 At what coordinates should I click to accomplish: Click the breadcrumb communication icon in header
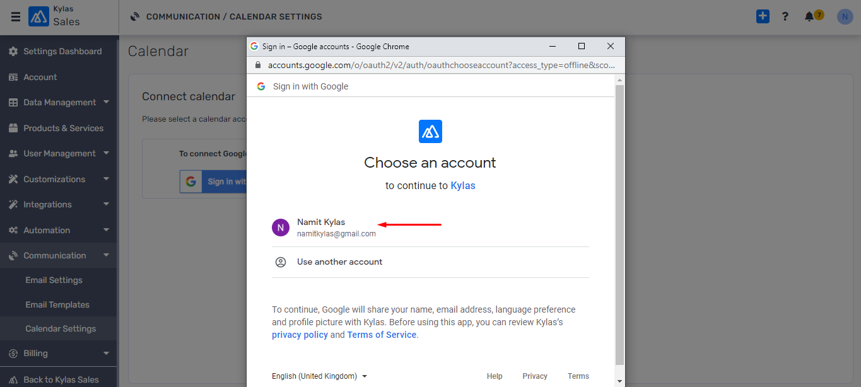[135, 16]
